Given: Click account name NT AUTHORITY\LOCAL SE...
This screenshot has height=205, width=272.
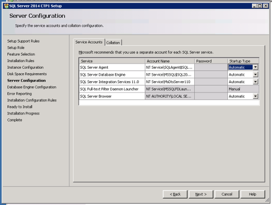Looking at the screenshot, I should click(169, 96).
